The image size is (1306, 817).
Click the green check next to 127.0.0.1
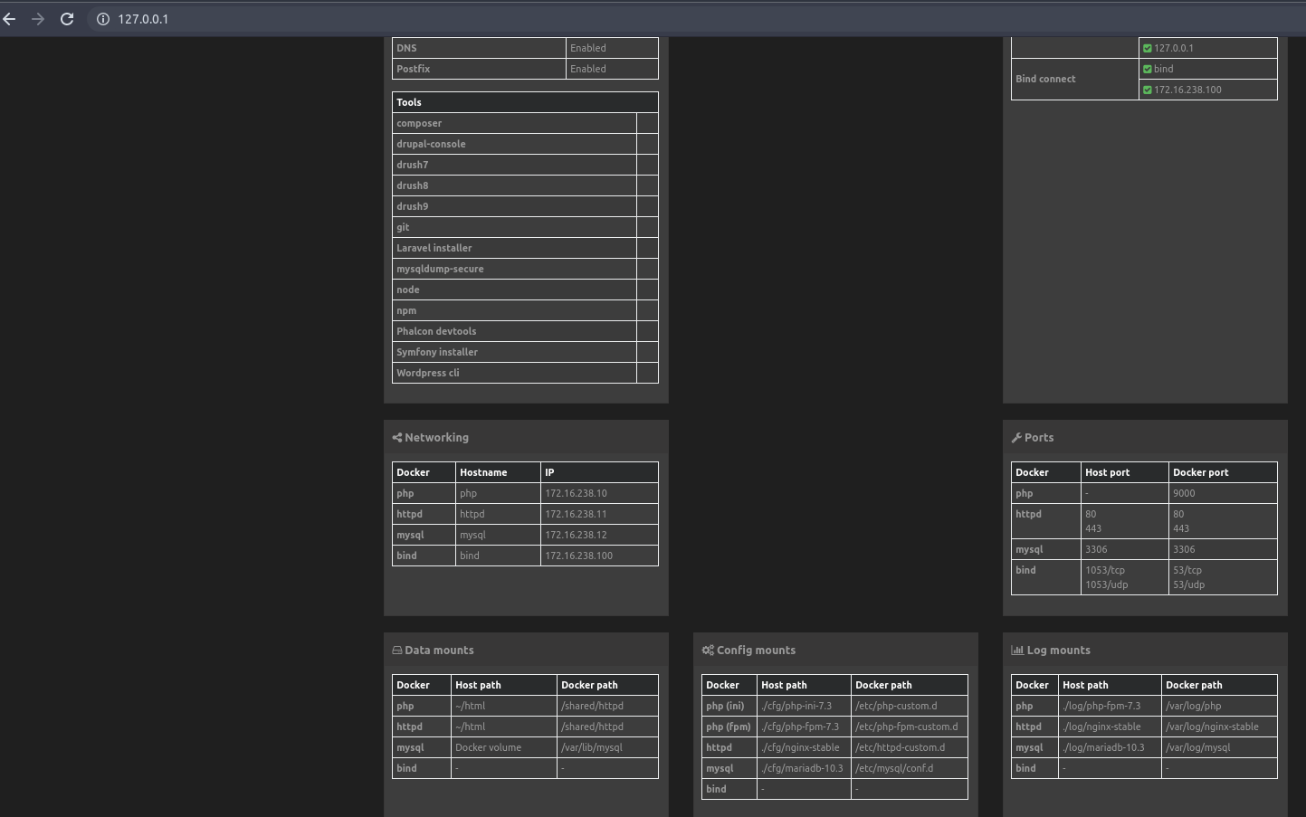tap(1148, 48)
